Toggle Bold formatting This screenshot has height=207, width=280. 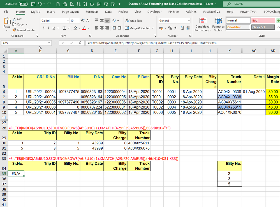coord(43,28)
